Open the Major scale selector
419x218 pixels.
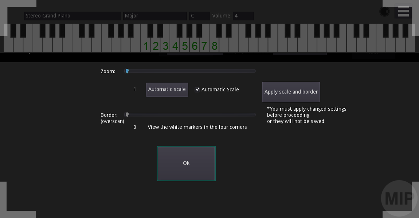coord(155,16)
